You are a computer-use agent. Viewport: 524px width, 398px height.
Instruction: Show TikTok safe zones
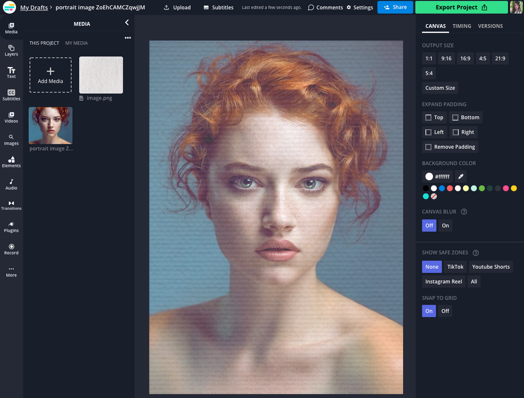(x=455, y=267)
